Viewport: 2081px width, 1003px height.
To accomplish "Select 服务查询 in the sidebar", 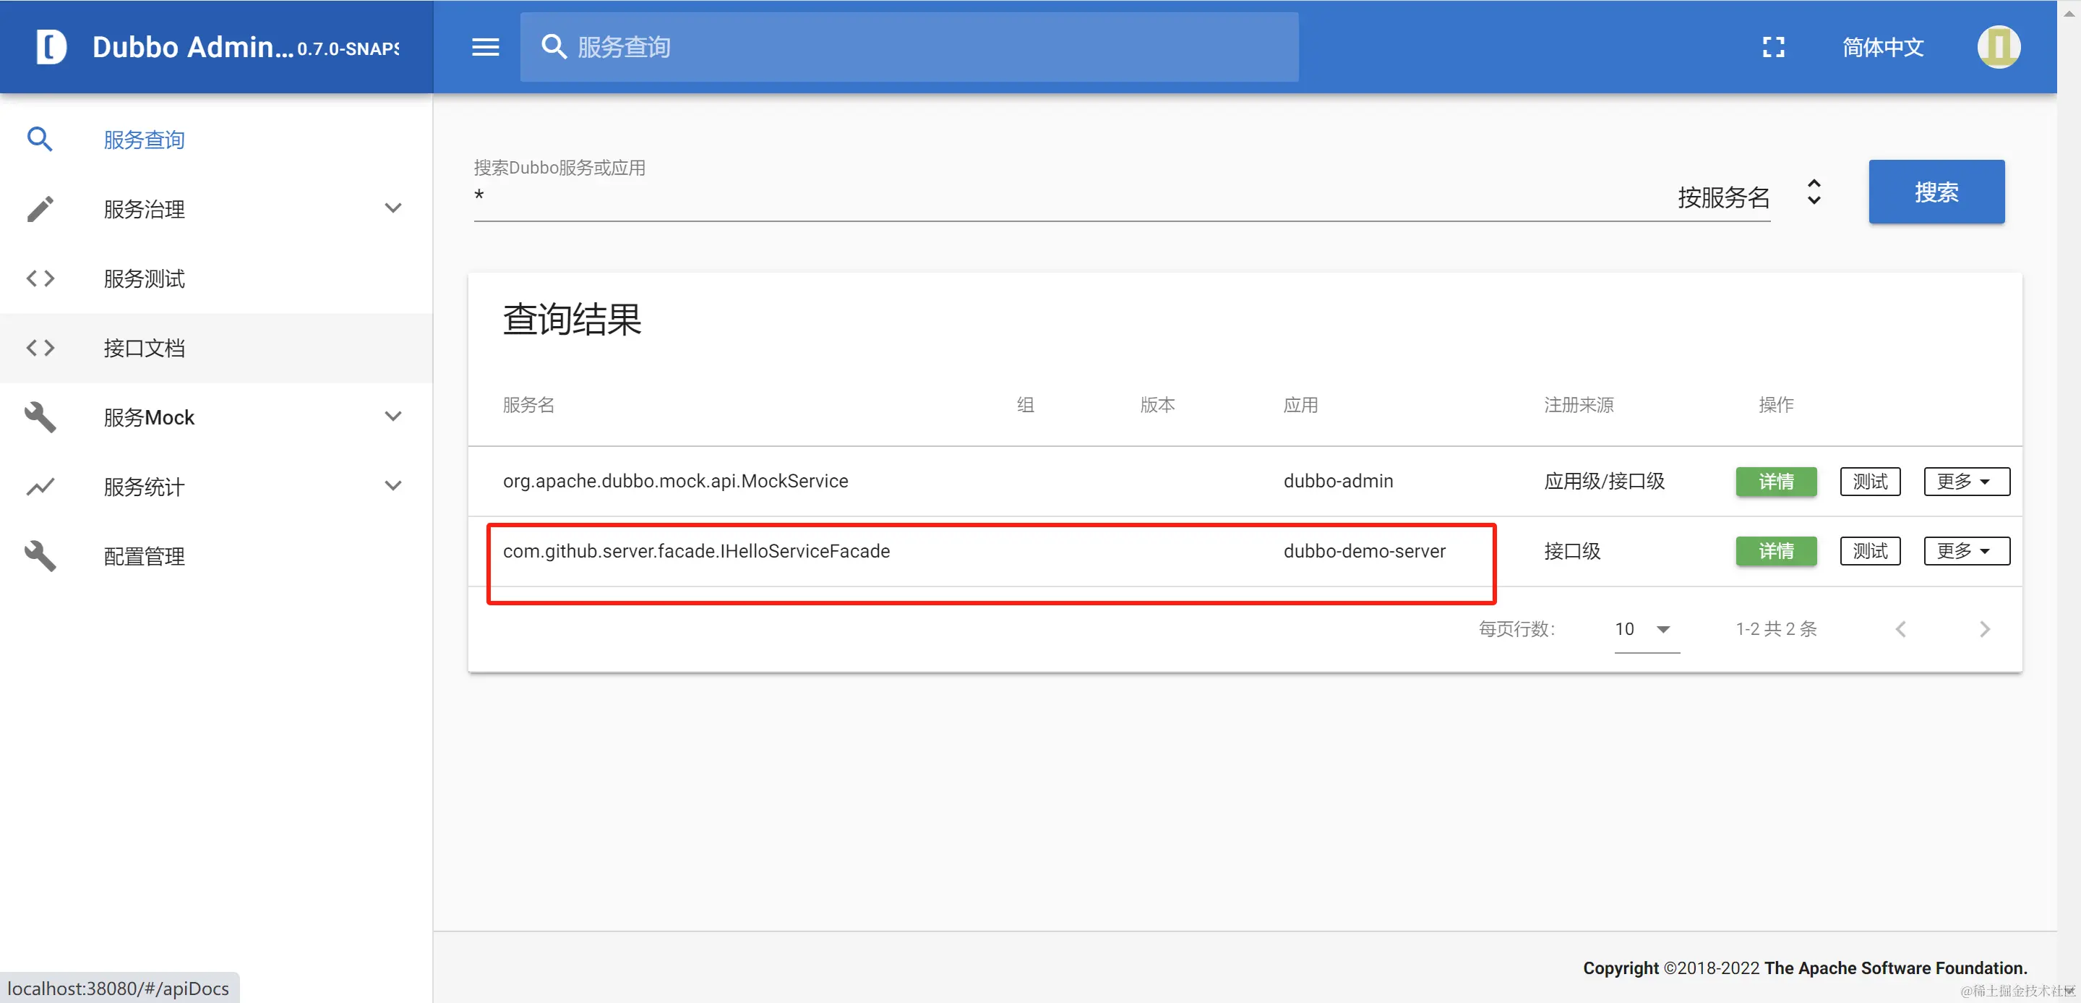I will 144,140.
